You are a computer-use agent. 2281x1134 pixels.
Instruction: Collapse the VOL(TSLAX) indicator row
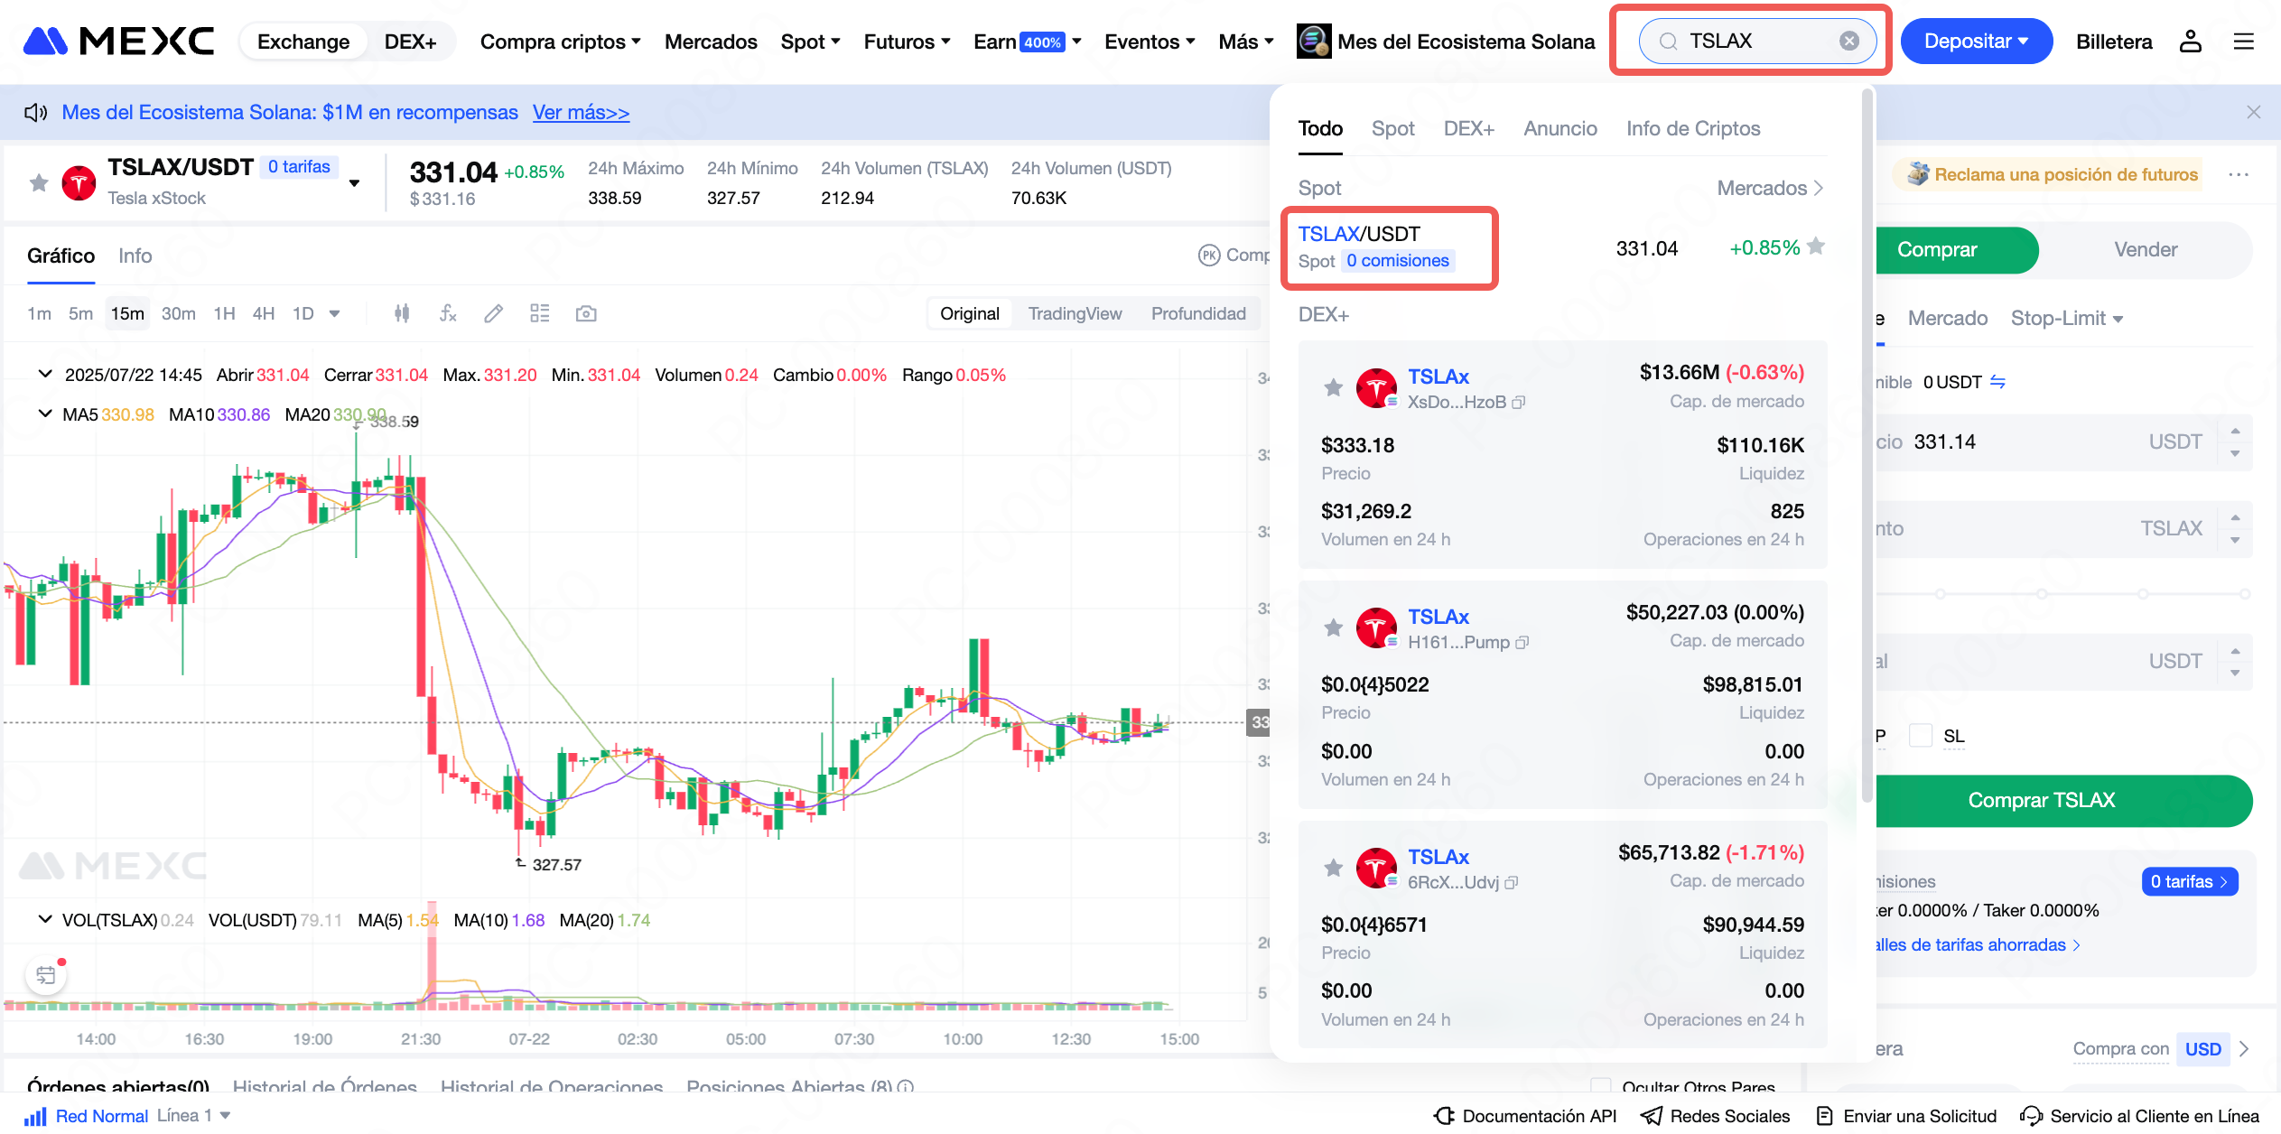tap(44, 919)
